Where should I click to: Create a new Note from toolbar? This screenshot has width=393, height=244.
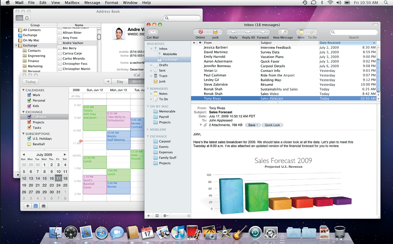tap(301, 32)
